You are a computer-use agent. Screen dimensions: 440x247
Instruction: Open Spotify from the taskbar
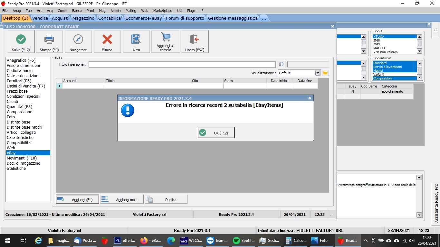244,240
